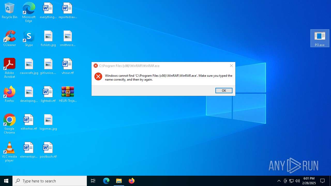Select the smithrece... image file
The height and width of the screenshot is (186, 331).
(x=68, y=38)
